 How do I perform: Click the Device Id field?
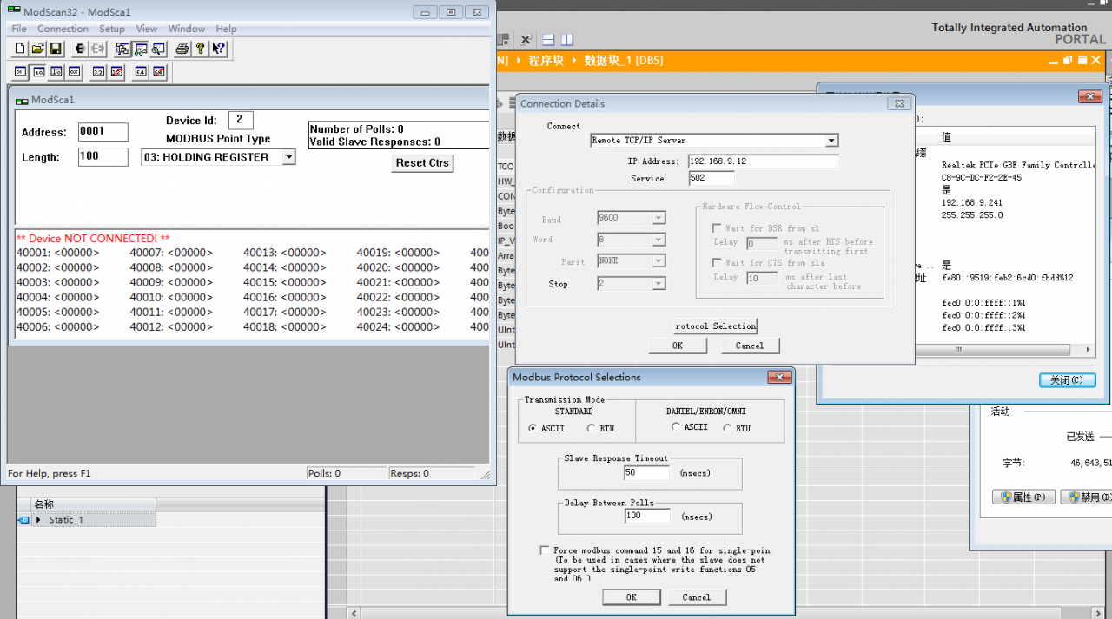point(242,121)
